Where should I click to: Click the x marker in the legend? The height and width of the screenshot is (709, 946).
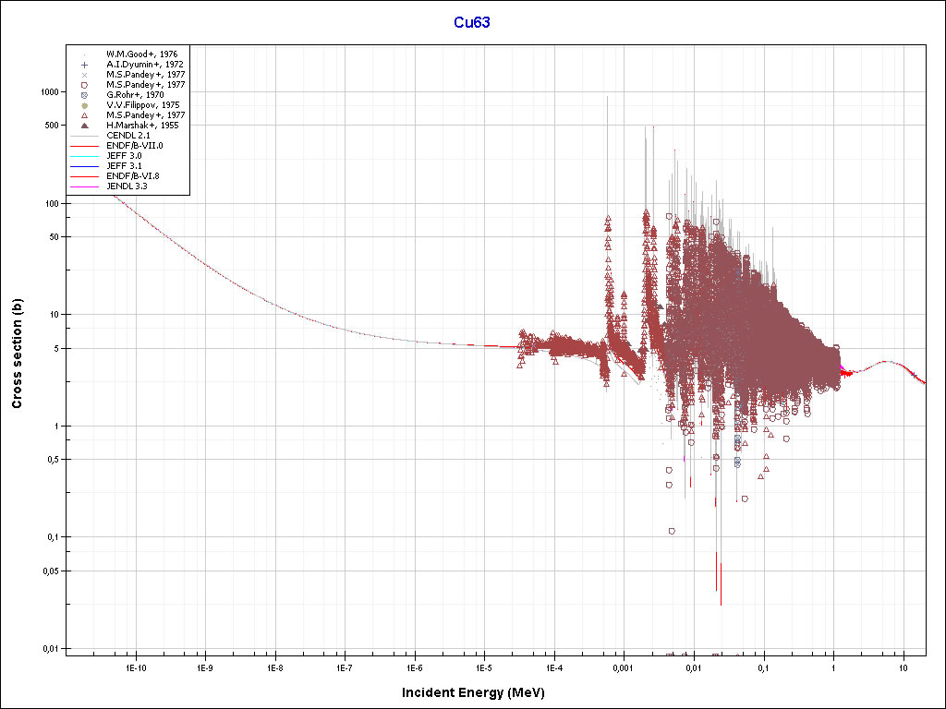(x=84, y=75)
